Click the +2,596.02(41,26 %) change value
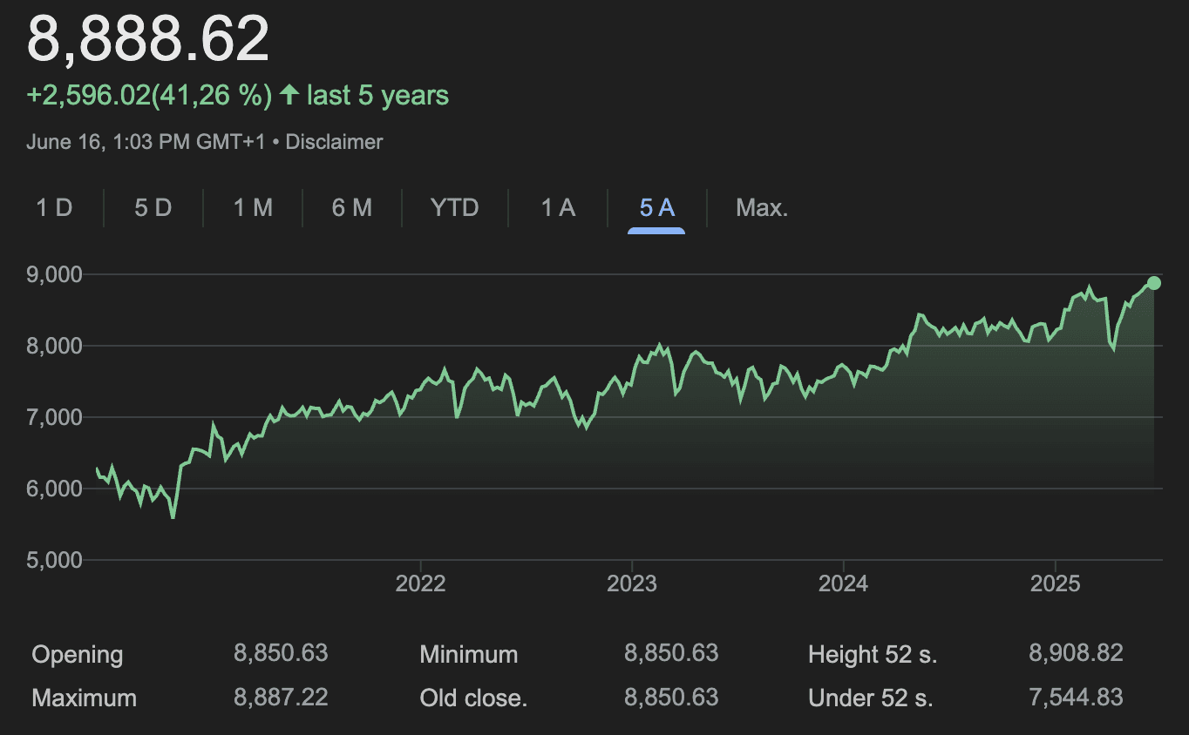The image size is (1189, 735). pyautogui.click(x=150, y=95)
